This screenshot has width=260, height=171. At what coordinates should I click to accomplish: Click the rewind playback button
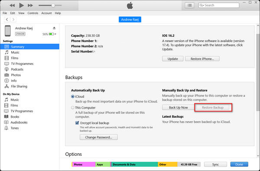click(x=12, y=6)
